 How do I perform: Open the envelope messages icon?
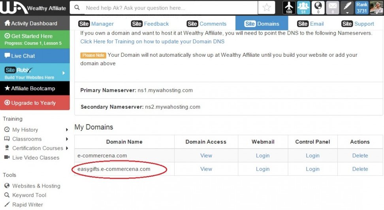[333, 7]
